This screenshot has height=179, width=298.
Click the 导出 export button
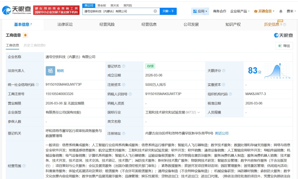pyautogui.click(x=284, y=46)
